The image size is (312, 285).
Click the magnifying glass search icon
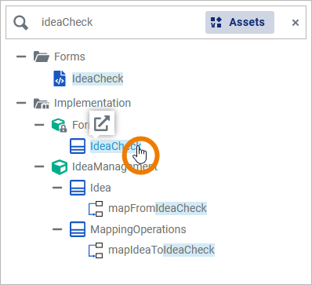coord(20,23)
